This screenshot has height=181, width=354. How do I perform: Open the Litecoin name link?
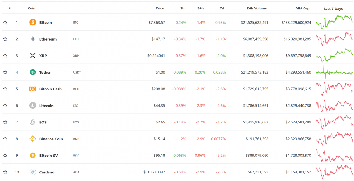(47, 106)
